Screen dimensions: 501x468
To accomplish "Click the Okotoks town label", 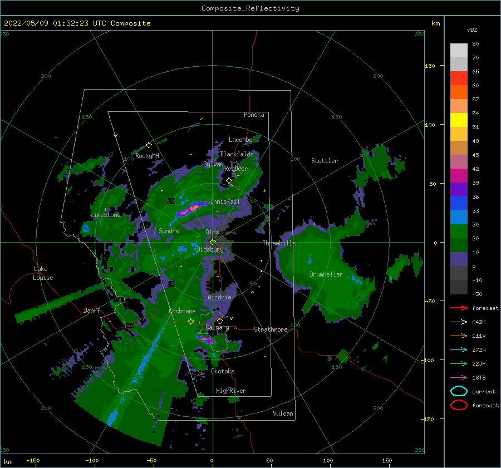I will click(x=223, y=371).
